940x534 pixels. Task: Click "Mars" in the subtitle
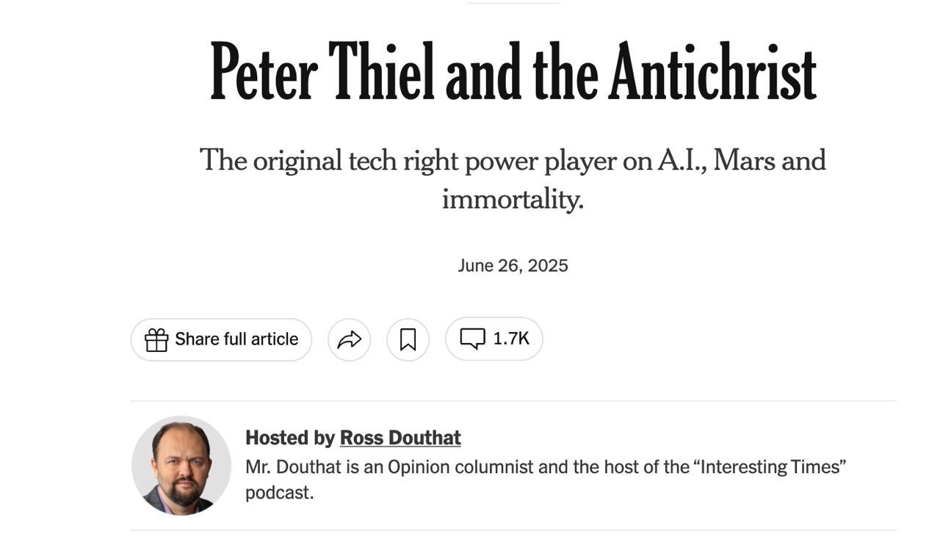pos(744,160)
